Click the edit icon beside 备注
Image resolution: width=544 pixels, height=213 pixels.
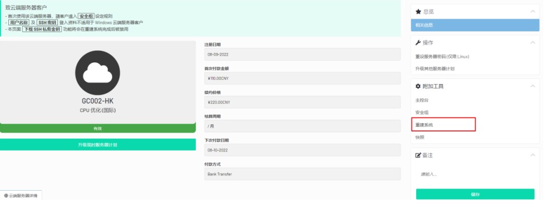pyautogui.click(x=418, y=155)
